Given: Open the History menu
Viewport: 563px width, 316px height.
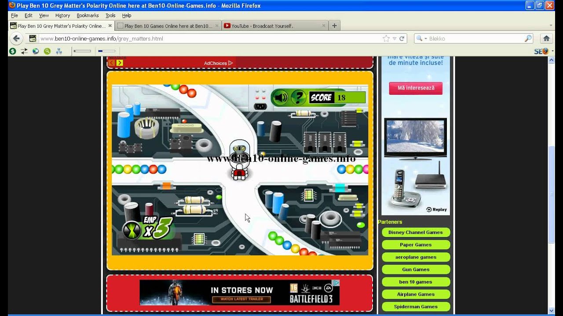Looking at the screenshot, I should (62, 15).
